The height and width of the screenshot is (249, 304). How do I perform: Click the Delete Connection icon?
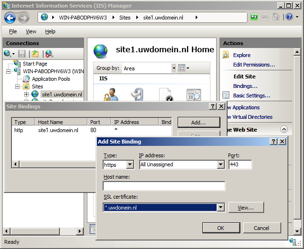pos(49,54)
